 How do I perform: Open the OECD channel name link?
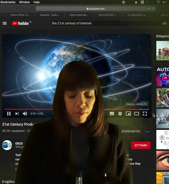[19, 143]
